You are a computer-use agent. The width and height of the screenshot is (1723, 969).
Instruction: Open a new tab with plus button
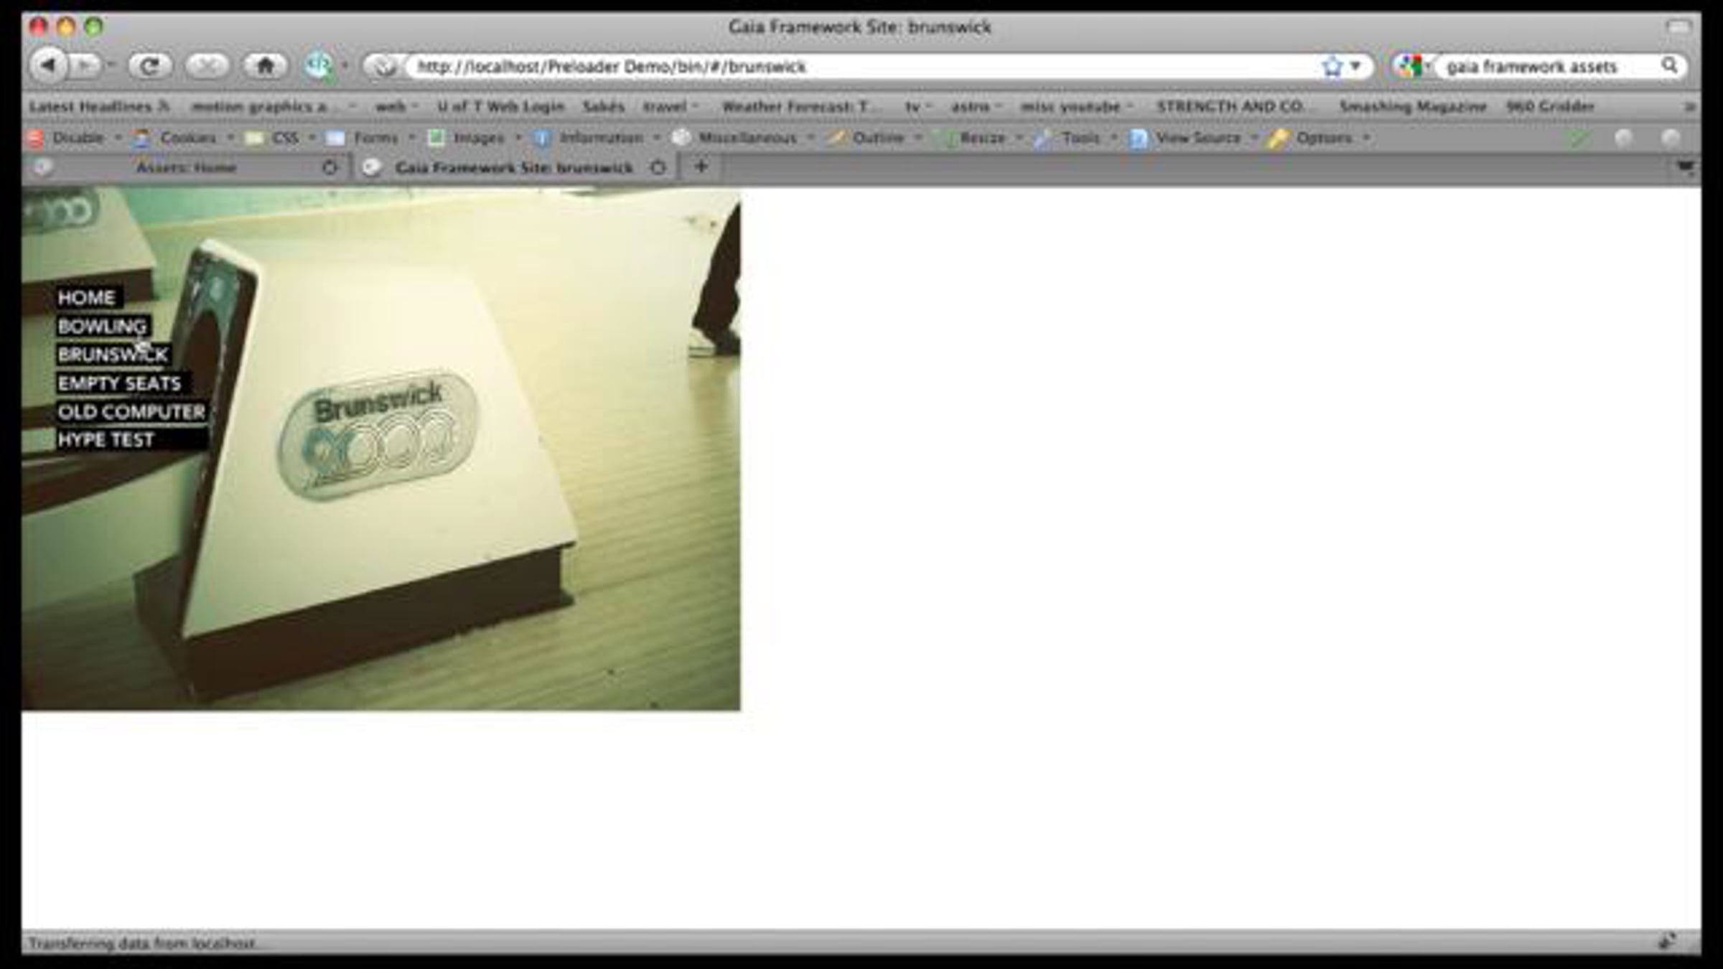point(701,167)
